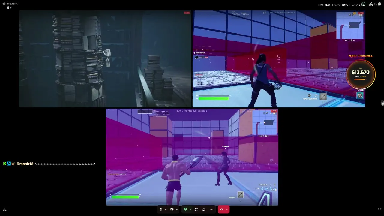
Task: Click the small badge icons left of Rmanh18
Action: click(9, 164)
